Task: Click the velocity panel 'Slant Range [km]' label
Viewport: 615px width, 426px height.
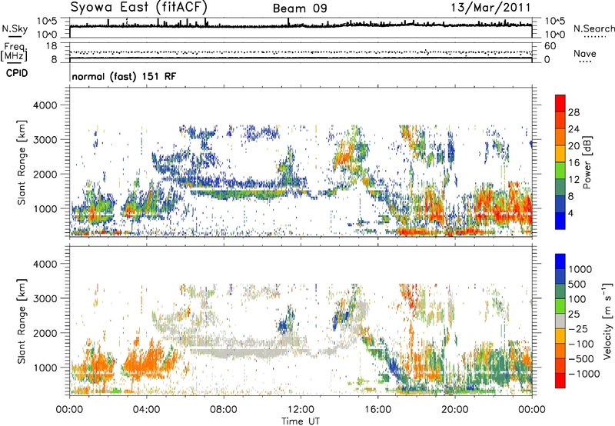Action: click(21, 321)
